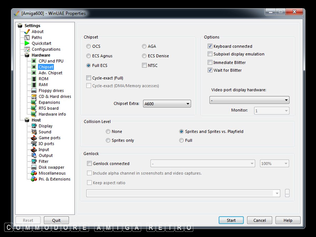Click the CPU and FPU chip icon
This screenshot has width=316, height=237.
pyautogui.click(x=34, y=61)
